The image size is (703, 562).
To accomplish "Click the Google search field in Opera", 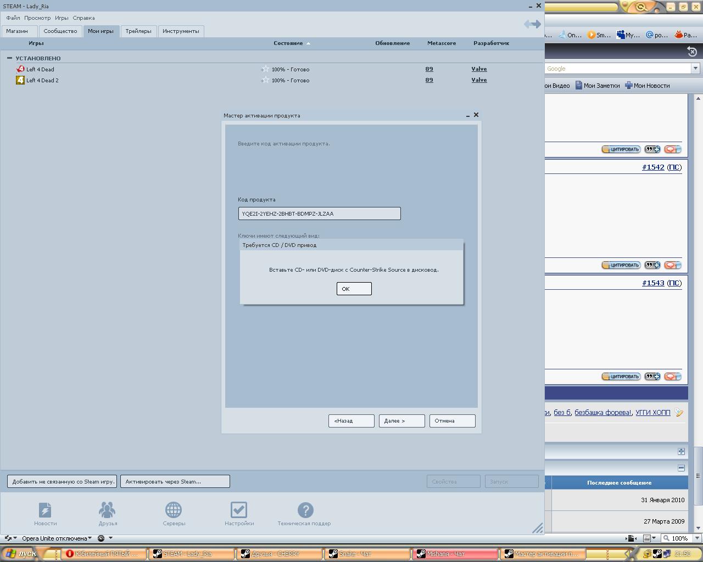I will [618, 69].
